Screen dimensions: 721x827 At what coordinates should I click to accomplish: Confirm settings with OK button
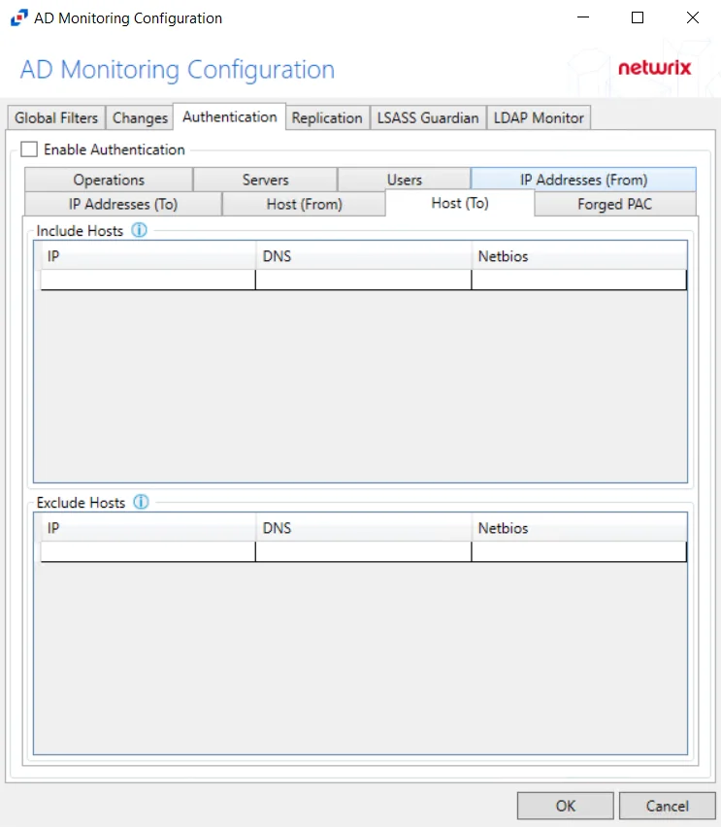[x=566, y=806]
